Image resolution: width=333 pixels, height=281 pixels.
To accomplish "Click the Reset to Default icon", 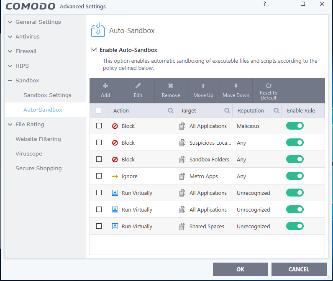I will [x=269, y=85].
